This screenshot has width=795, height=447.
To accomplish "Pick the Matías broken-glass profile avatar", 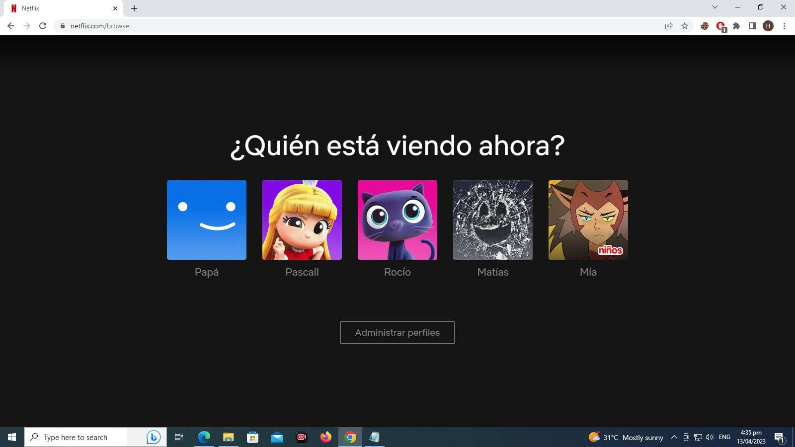I will (x=493, y=220).
